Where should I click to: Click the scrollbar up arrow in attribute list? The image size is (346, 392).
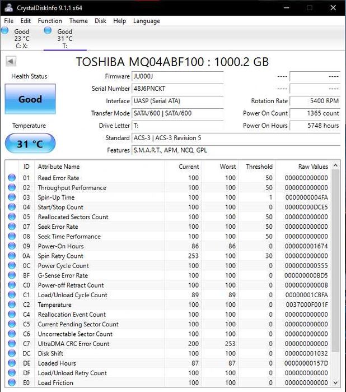pyautogui.click(x=335, y=165)
